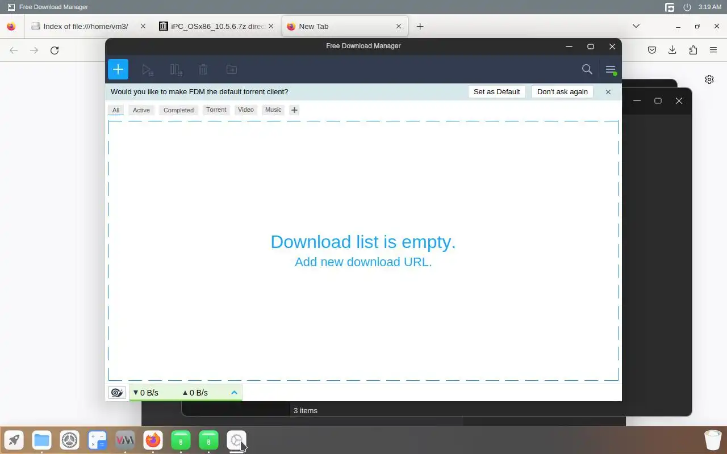This screenshot has width=727, height=454.
Task: Click the 3 items status text behind FDM
Action: point(306,410)
